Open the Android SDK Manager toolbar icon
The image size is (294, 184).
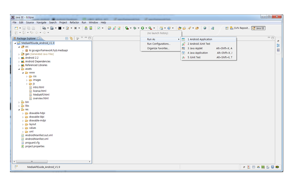(86, 28)
